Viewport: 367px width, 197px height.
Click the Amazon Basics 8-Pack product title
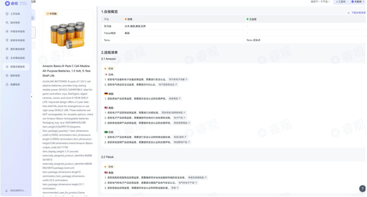[x=67, y=71]
